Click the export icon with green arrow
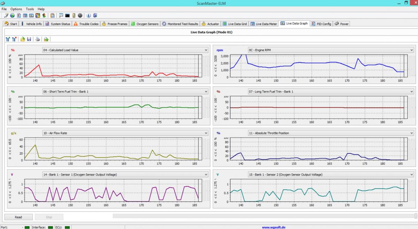Screen dimensions: 418x229 [46, 39]
